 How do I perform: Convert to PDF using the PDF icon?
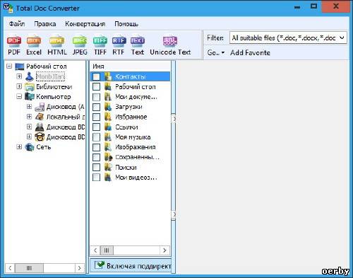pyautogui.click(x=14, y=41)
